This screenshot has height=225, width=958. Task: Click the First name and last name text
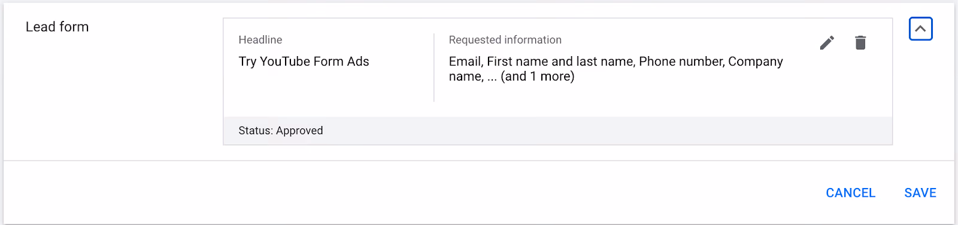point(560,61)
